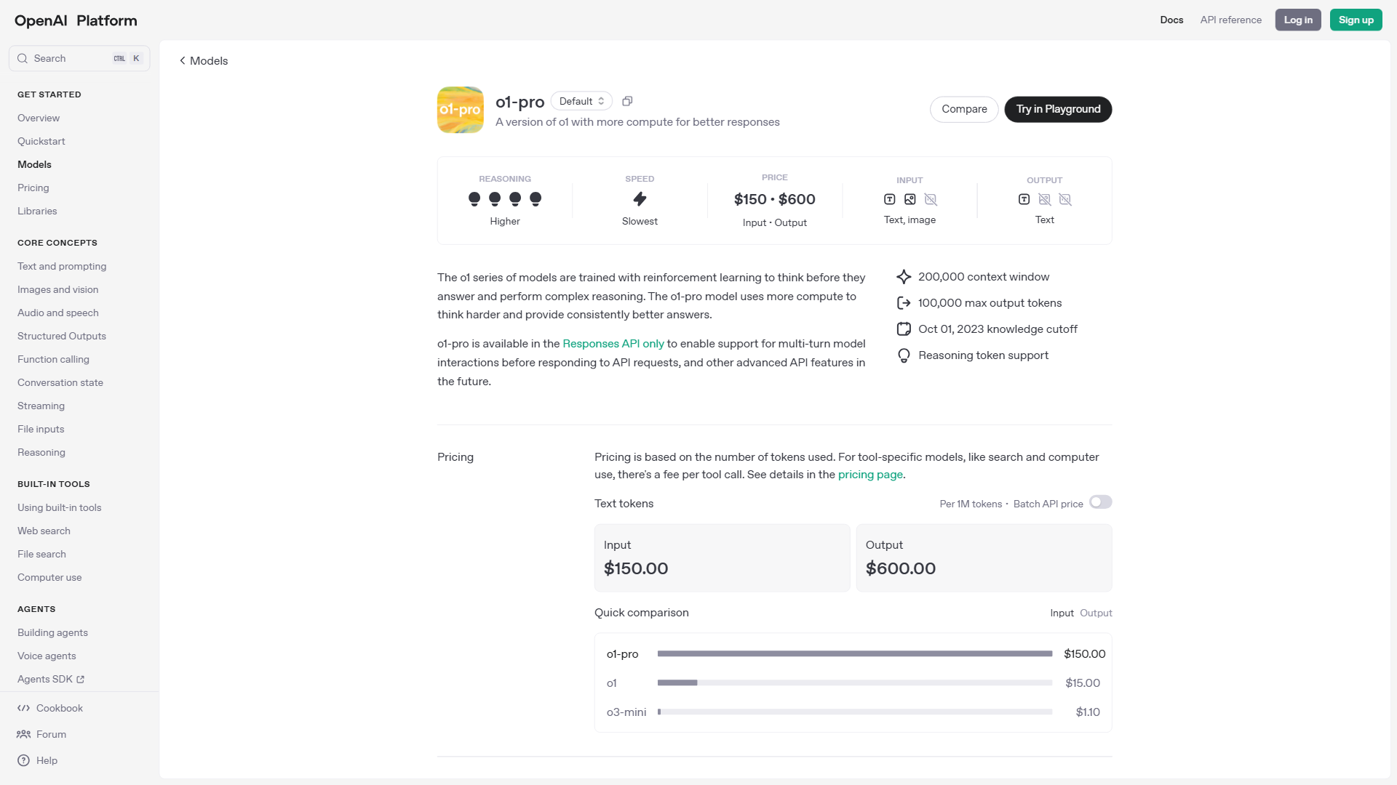
Task: Open Overview in the sidebar
Action: pos(39,118)
